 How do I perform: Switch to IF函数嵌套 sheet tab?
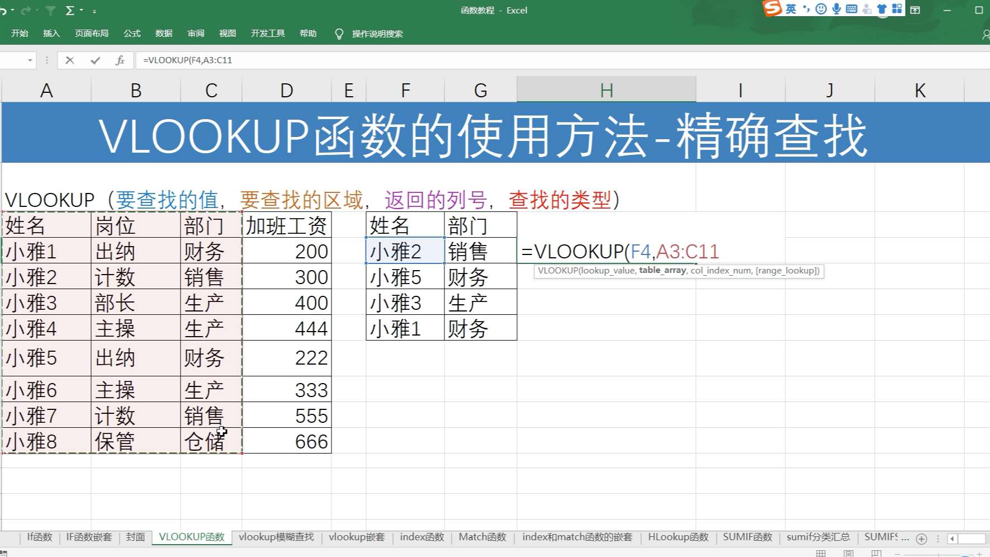click(x=89, y=537)
